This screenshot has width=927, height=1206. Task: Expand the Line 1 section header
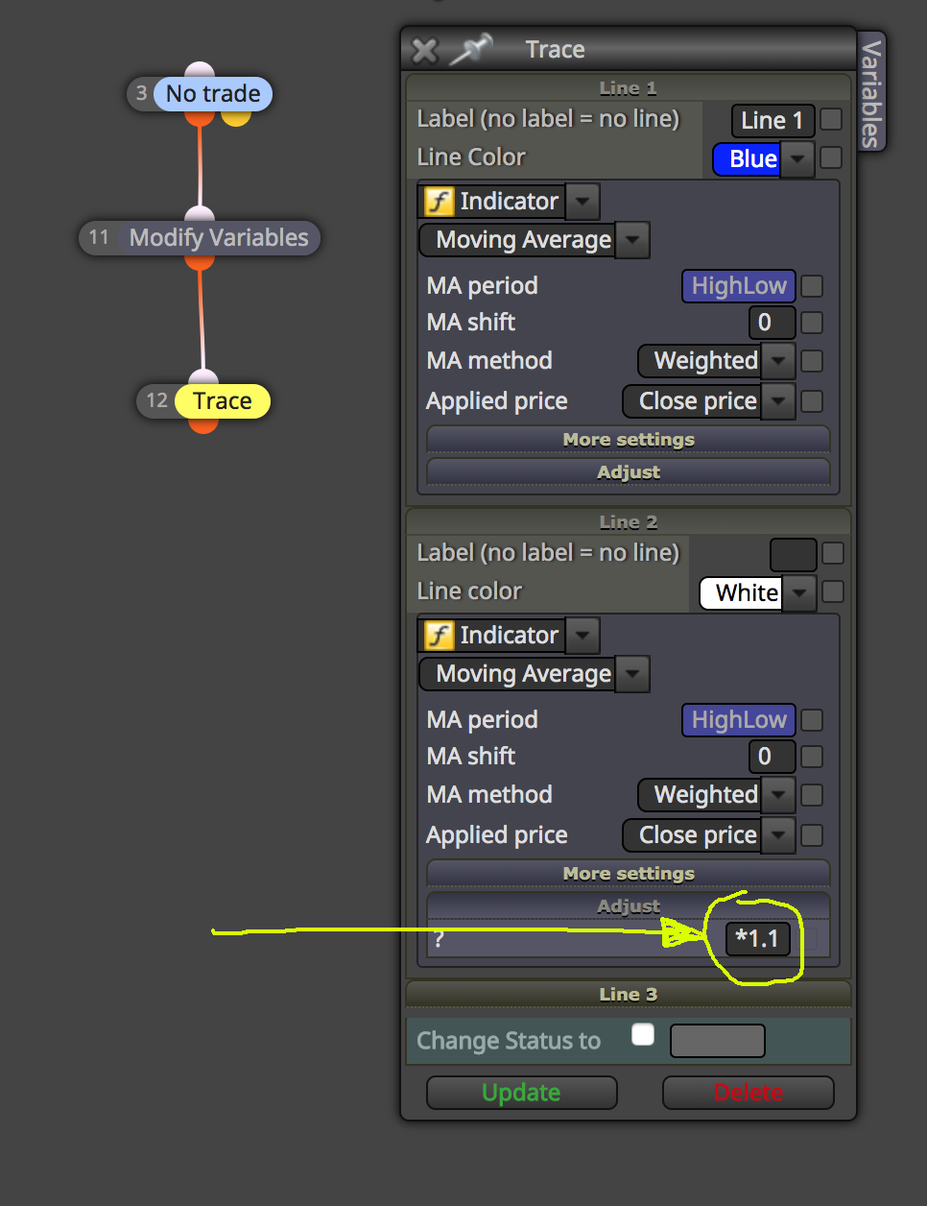click(x=628, y=88)
